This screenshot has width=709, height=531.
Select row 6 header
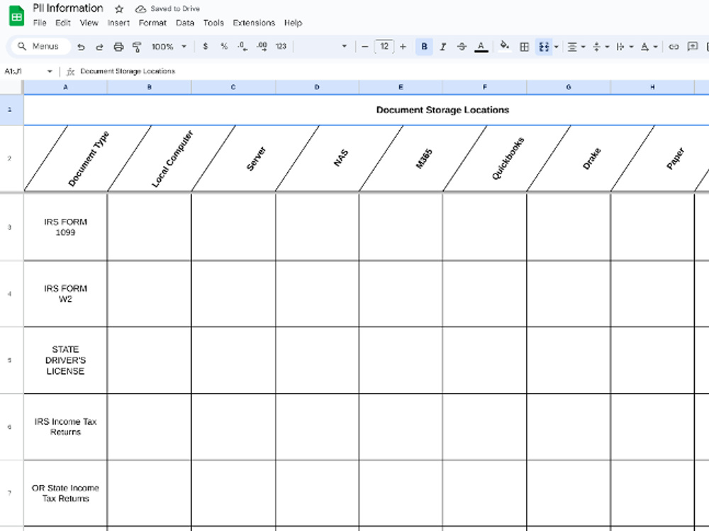[x=11, y=427]
